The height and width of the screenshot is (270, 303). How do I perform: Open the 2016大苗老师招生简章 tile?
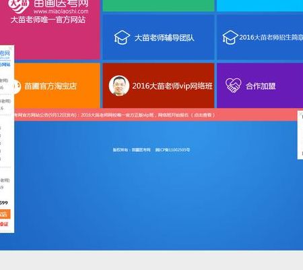pos(260,38)
